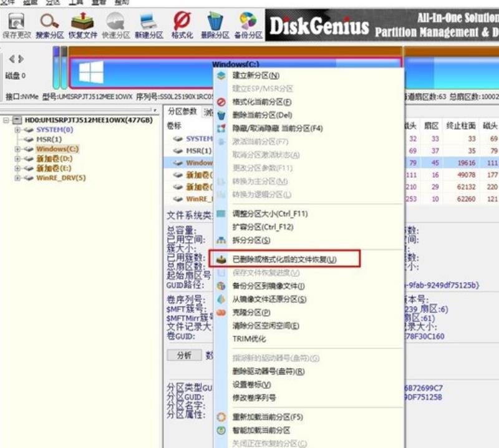Click the 分析 button
This screenshot has height=448, width=499.
[184, 356]
